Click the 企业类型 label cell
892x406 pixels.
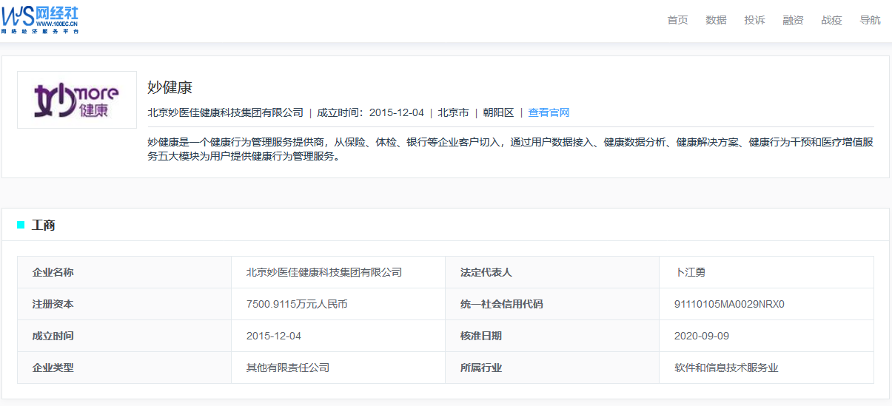(124, 368)
